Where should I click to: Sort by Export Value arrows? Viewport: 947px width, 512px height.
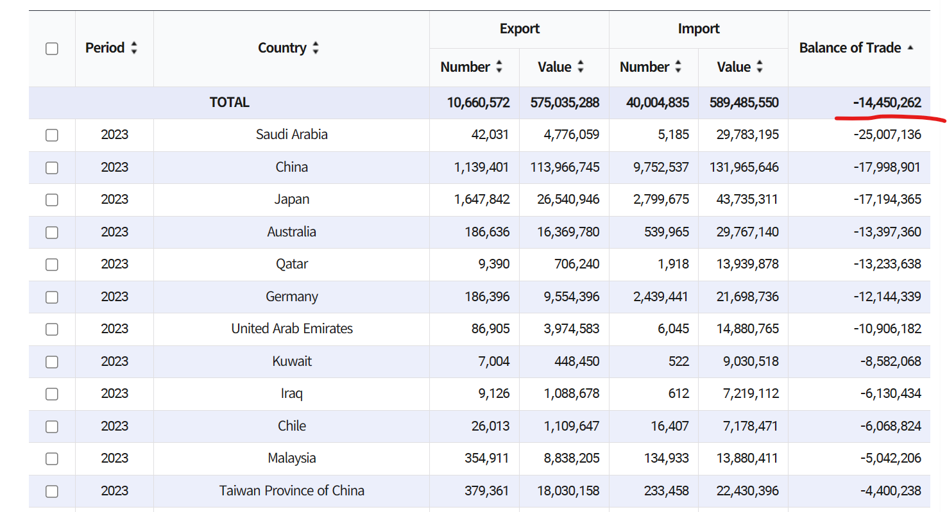pyautogui.click(x=581, y=67)
